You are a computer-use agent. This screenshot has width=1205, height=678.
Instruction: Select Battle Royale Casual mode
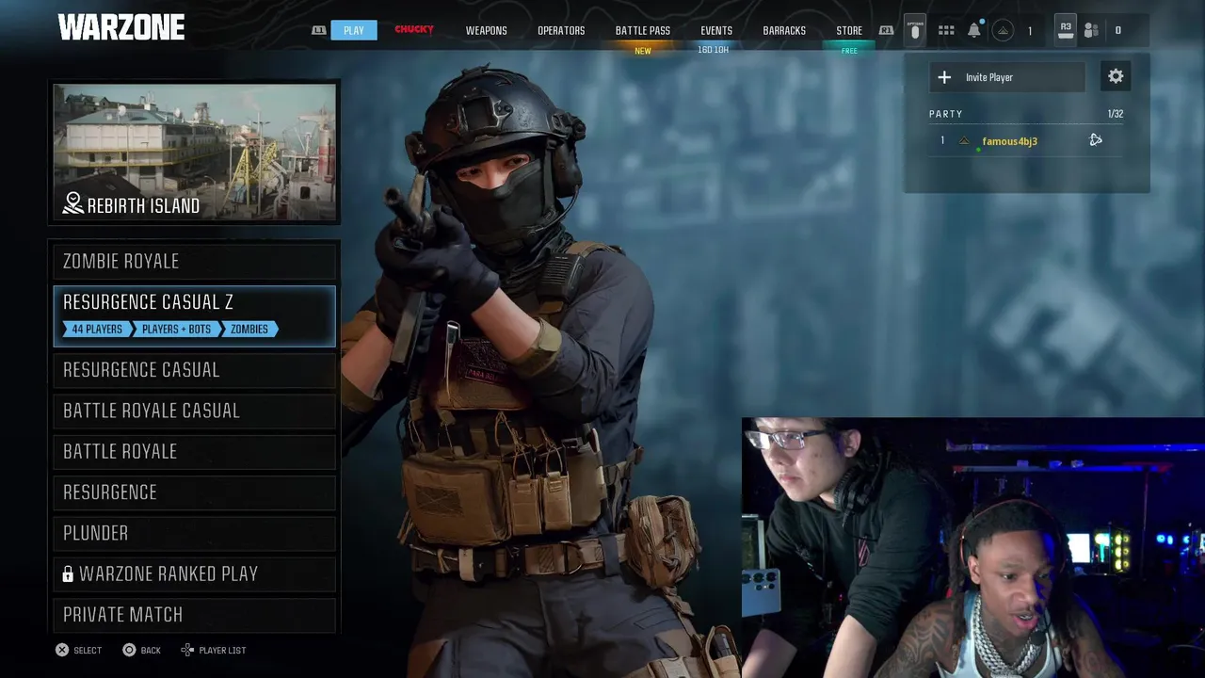195,411
